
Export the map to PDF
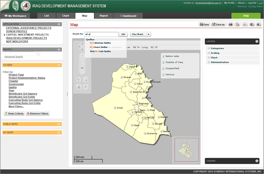point(245,24)
